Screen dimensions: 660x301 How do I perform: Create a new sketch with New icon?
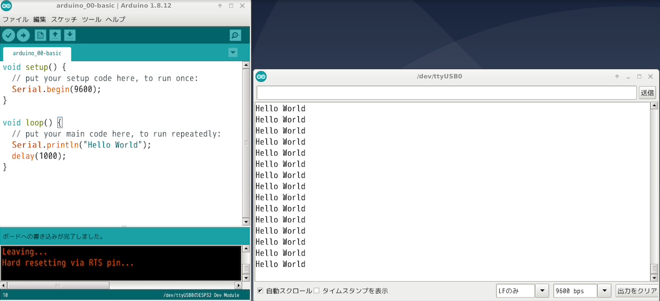[40, 35]
